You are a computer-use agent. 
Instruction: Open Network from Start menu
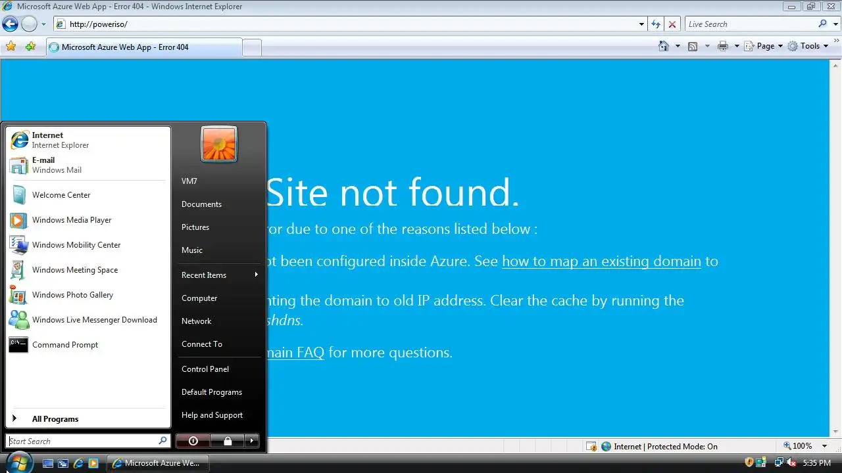pyautogui.click(x=219, y=321)
